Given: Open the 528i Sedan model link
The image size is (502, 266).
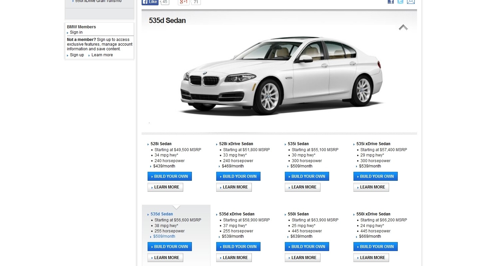Looking at the screenshot, I should click(x=161, y=144).
